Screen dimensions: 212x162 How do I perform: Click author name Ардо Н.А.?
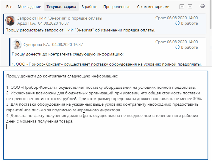click(26, 23)
